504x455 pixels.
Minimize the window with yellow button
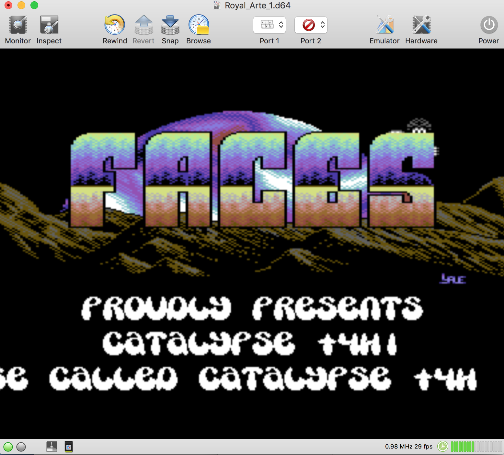(21, 5)
